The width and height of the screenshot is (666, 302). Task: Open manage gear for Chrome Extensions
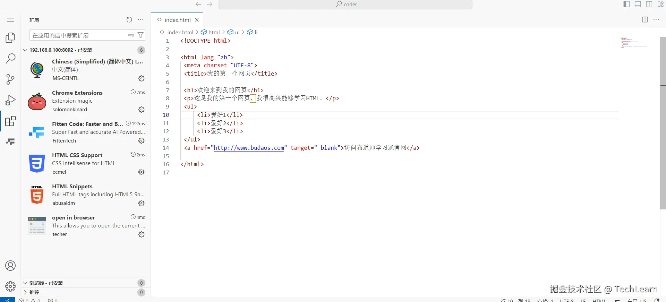[x=141, y=110]
